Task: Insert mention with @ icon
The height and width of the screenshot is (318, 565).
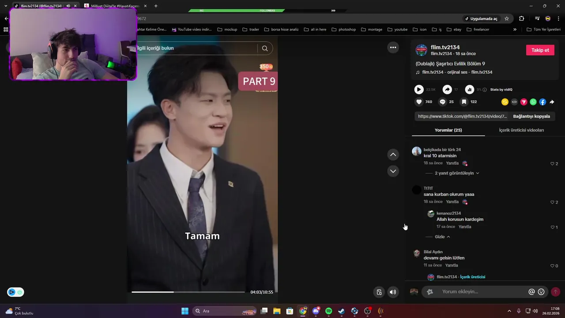Action: coord(531,291)
